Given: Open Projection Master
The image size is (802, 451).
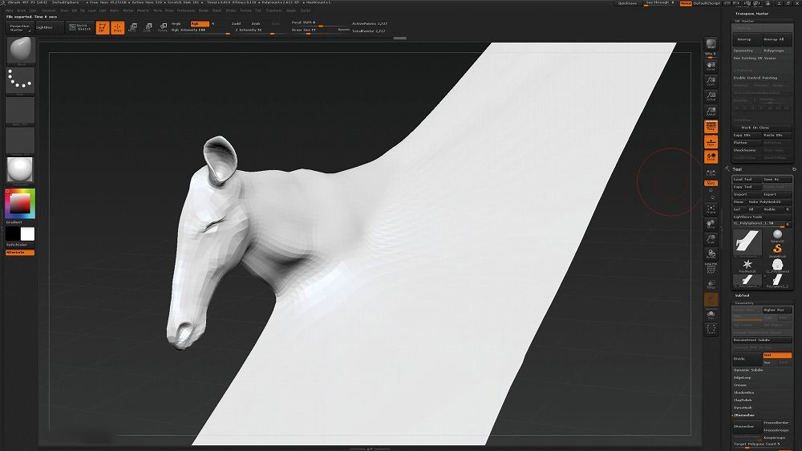Looking at the screenshot, I should 20,27.
